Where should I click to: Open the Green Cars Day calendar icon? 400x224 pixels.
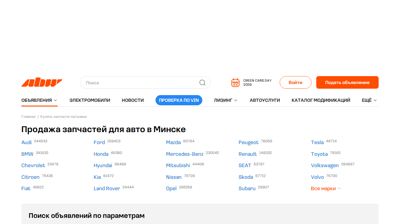pyautogui.click(x=235, y=83)
